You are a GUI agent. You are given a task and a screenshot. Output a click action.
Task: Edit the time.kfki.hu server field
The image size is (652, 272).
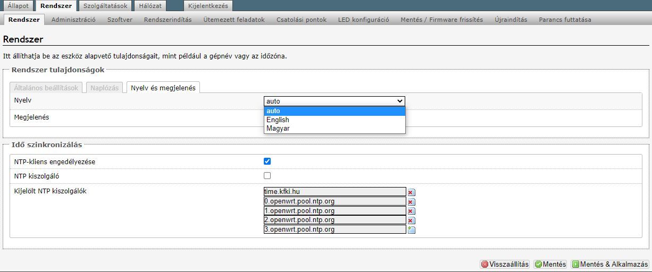335,192
